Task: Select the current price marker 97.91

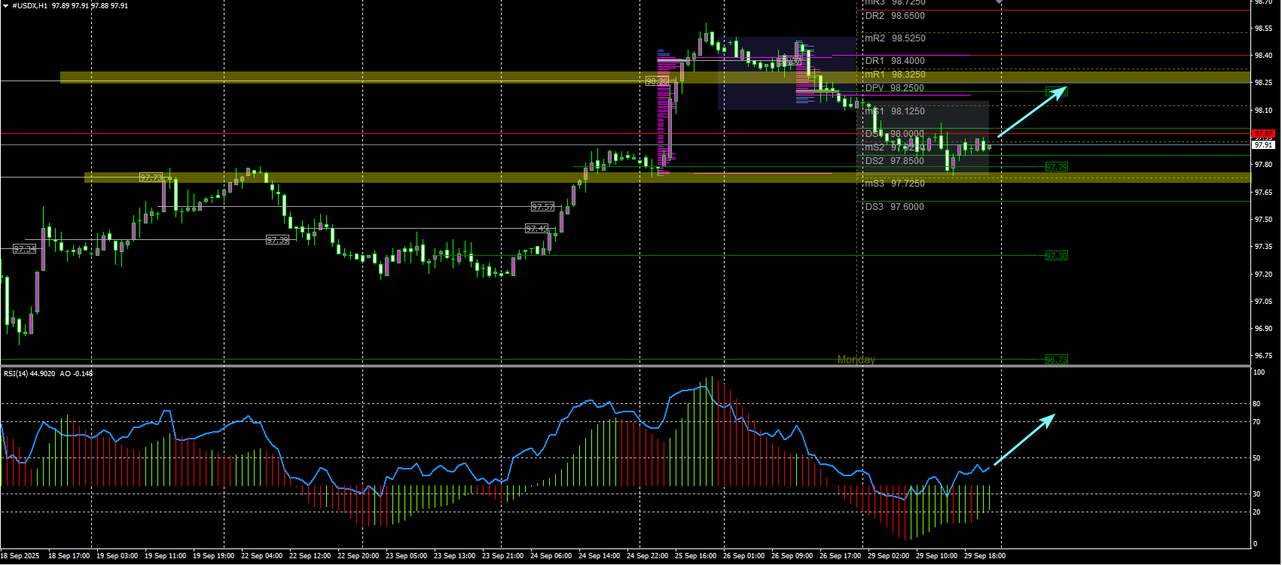Action: tap(1263, 144)
